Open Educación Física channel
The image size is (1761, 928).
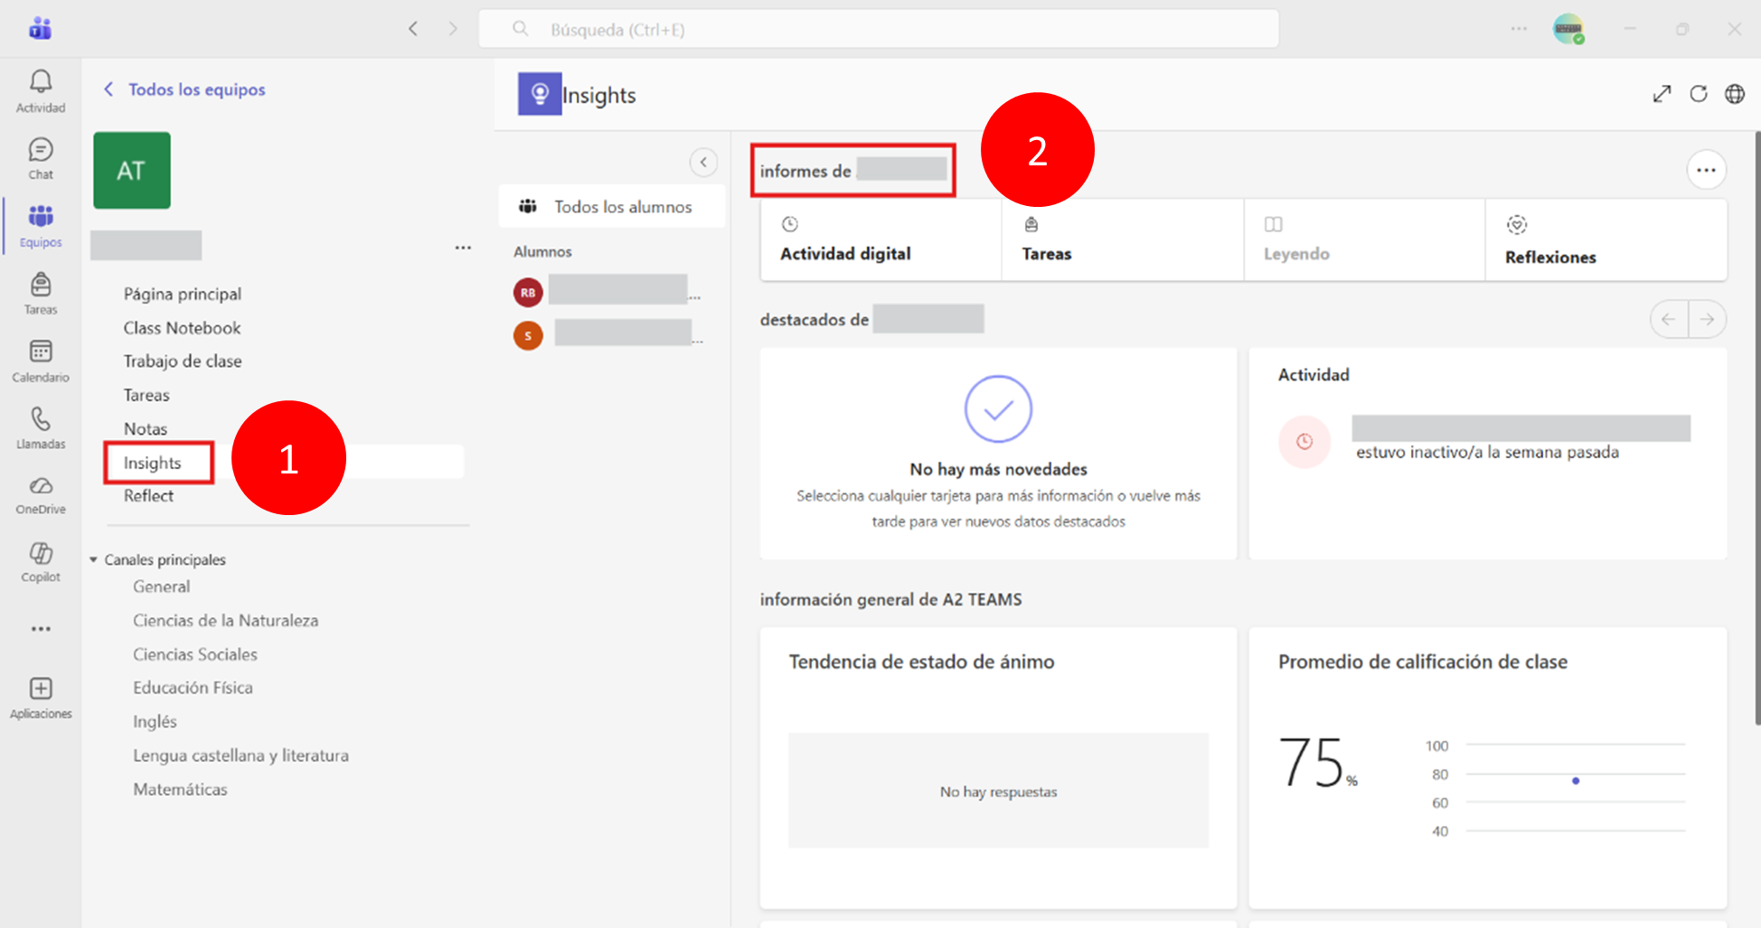click(193, 688)
